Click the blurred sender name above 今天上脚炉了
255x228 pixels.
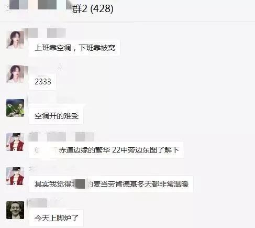[x=38, y=203]
